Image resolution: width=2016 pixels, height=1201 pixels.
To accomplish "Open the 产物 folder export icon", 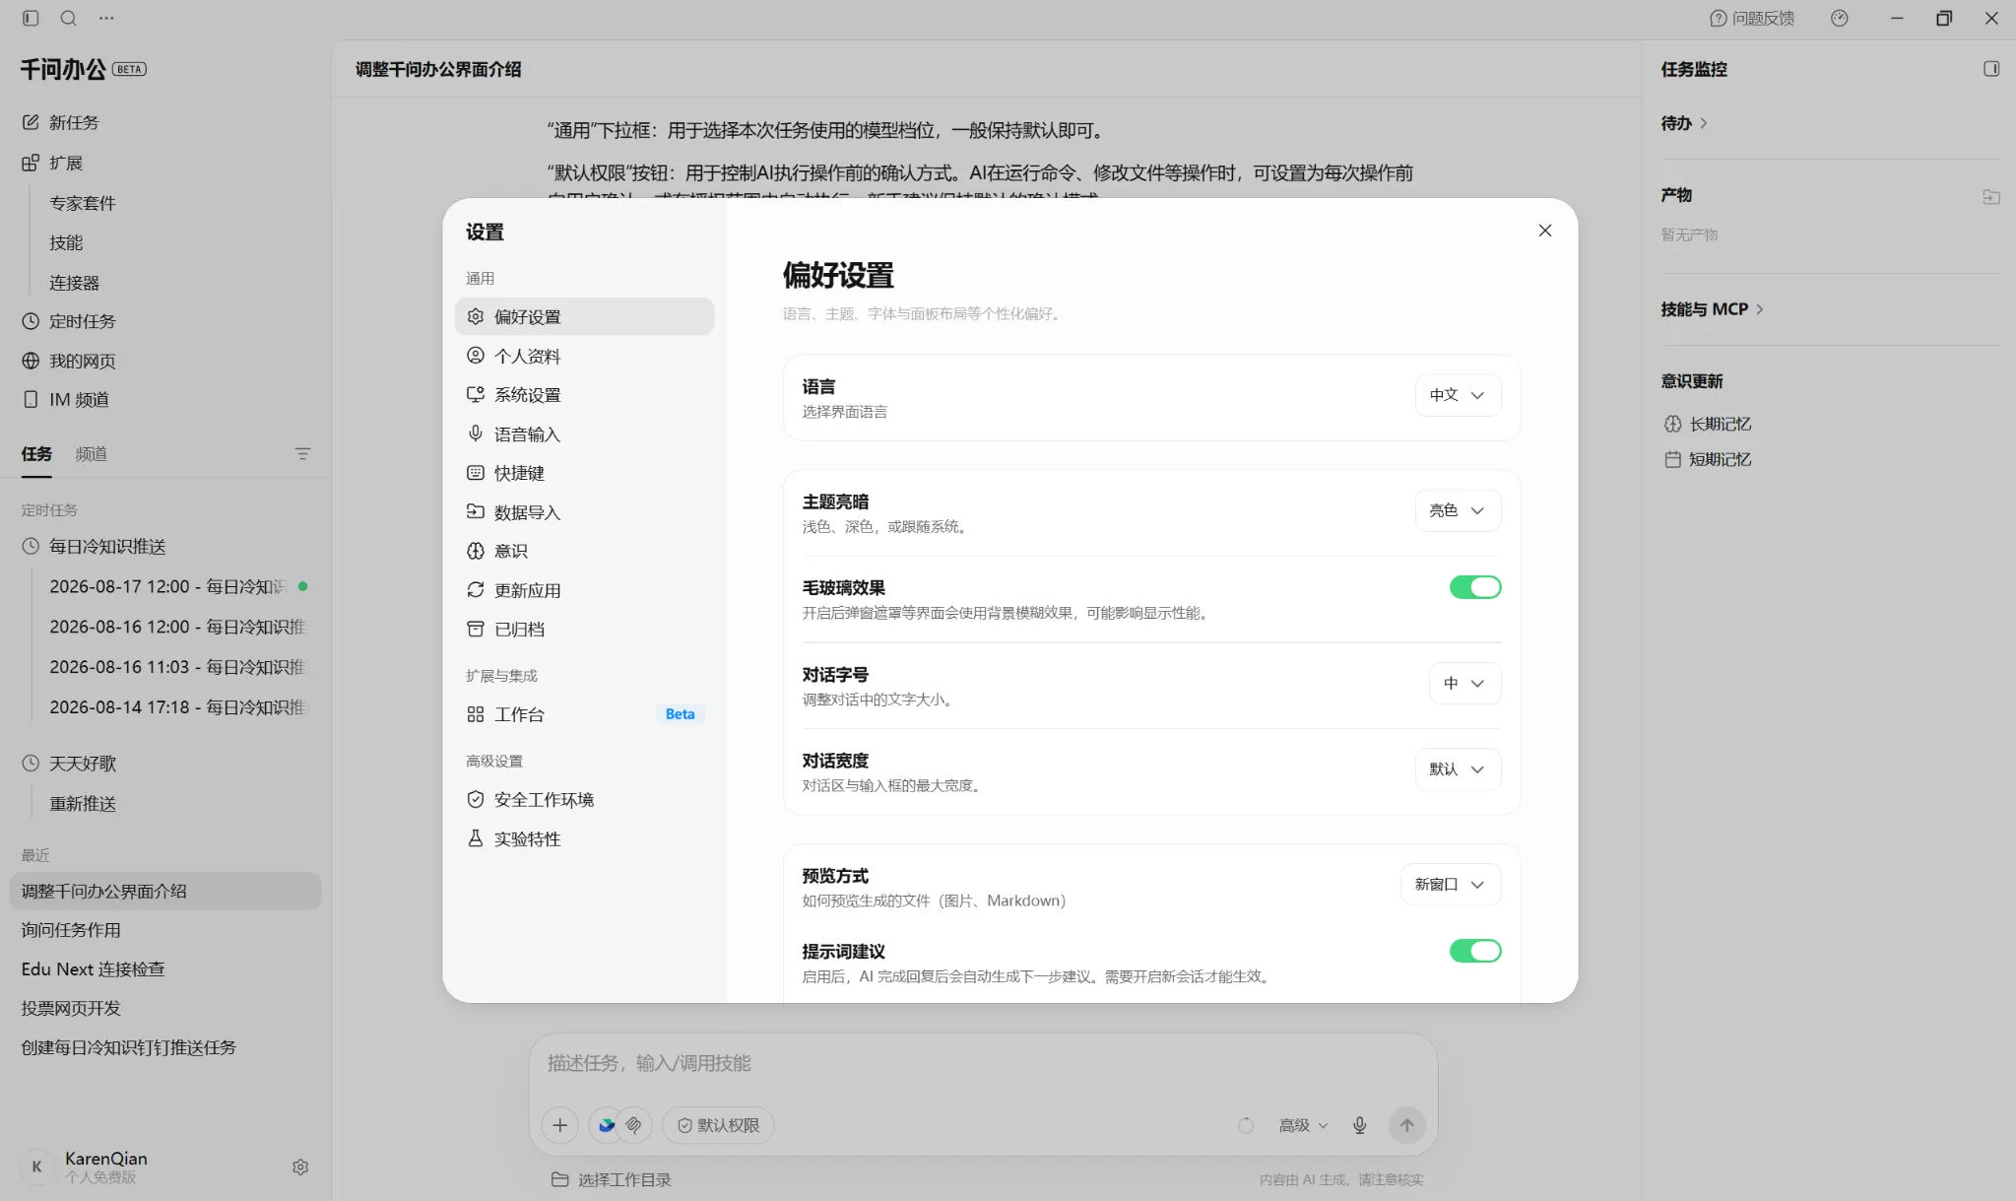I will pyautogui.click(x=1990, y=196).
